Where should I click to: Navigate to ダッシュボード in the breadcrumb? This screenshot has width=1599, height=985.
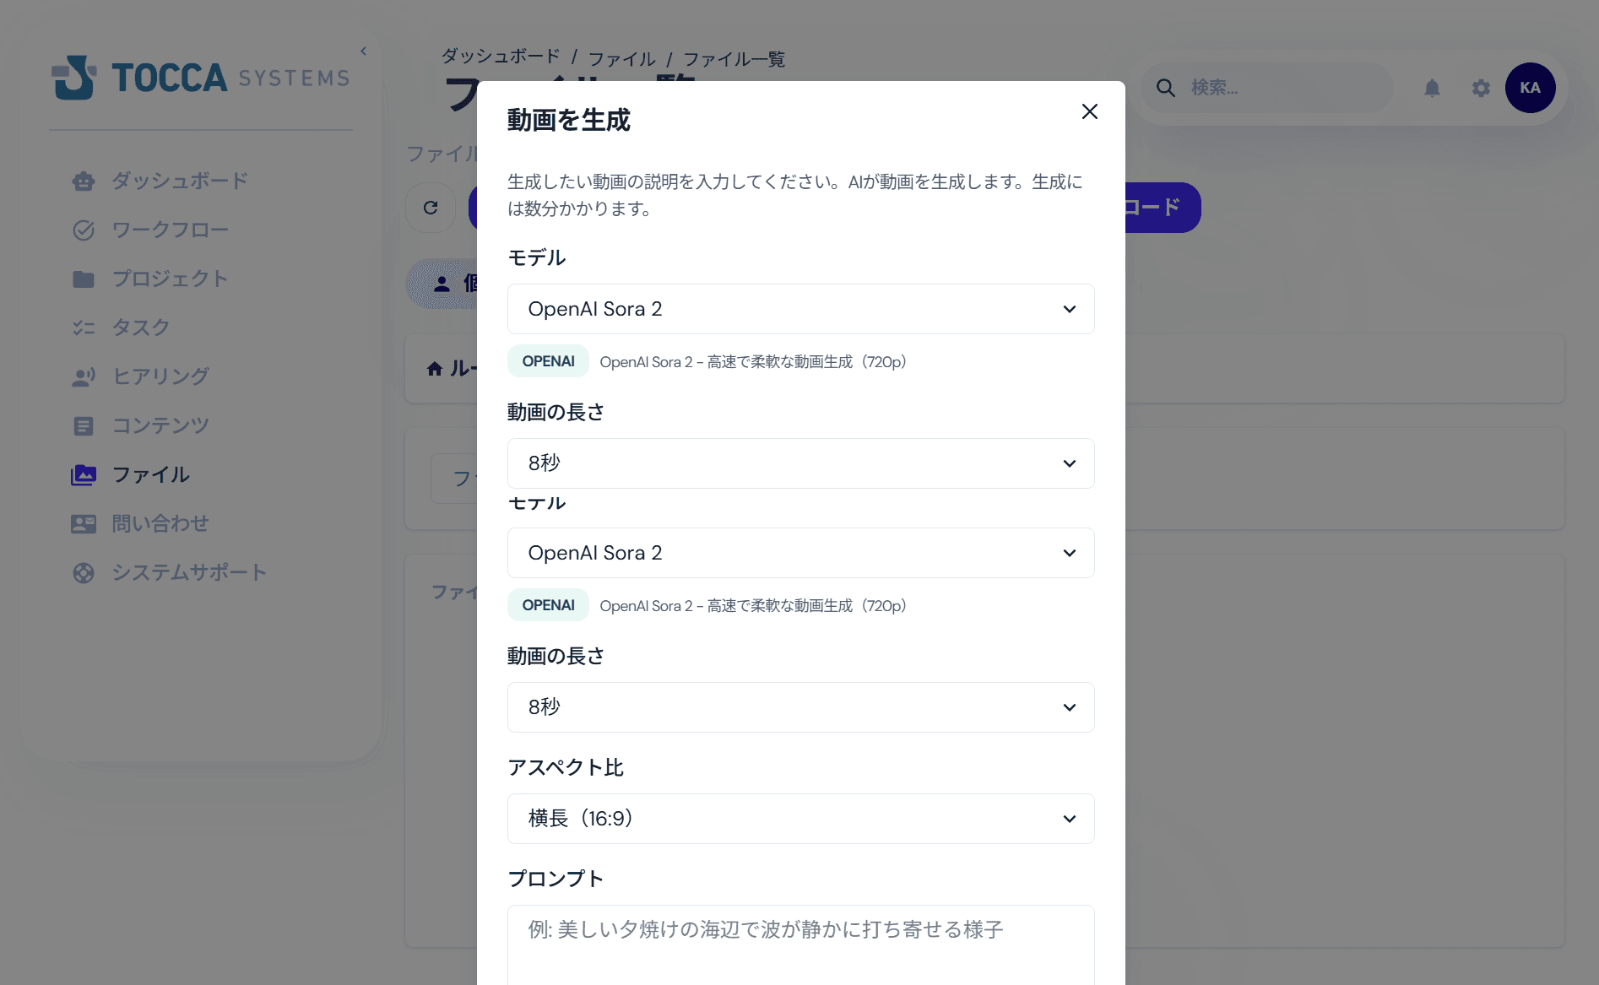pos(498,57)
